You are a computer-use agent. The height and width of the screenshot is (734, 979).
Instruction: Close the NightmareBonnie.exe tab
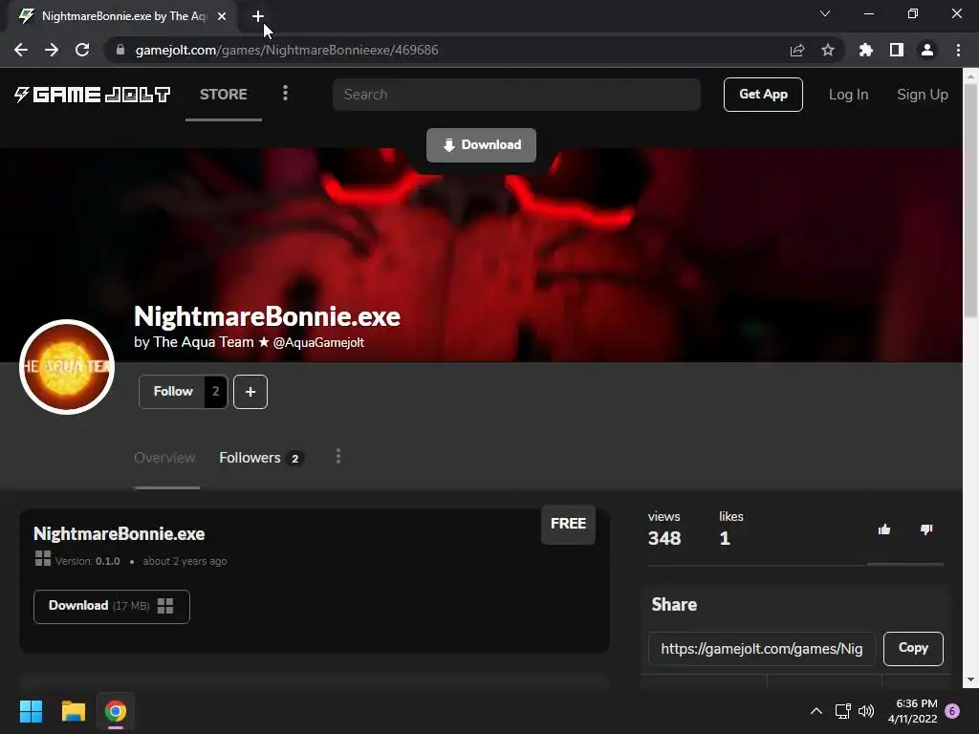222,16
